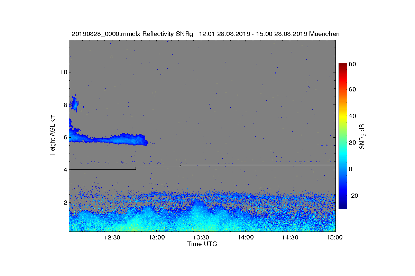Image resolution: width=415 pixels, height=276 pixels.
Task: Click the 13:00 time tick label
Action: pos(156,237)
